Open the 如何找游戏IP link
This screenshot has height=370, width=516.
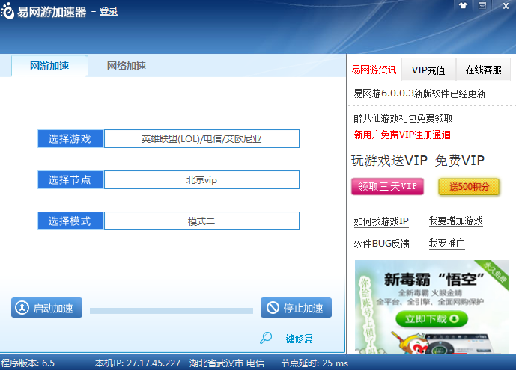(381, 221)
